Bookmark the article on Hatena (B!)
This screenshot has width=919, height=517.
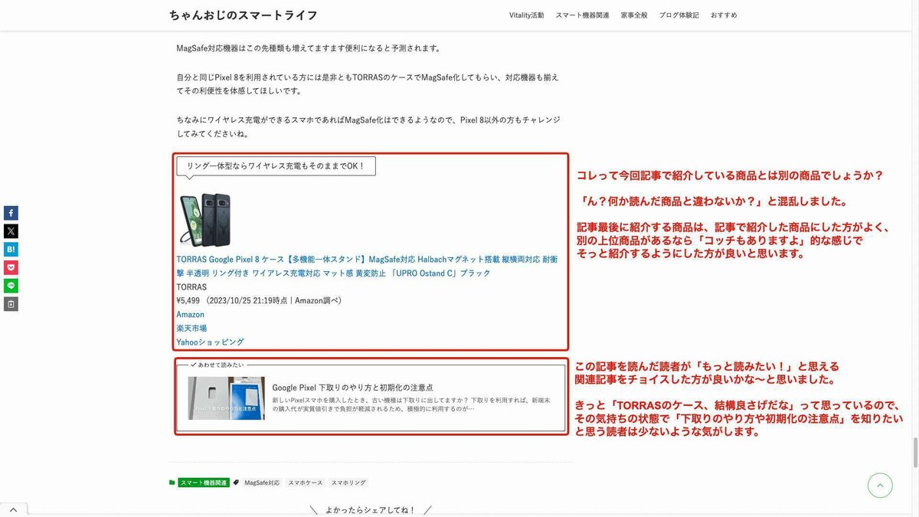coord(11,250)
